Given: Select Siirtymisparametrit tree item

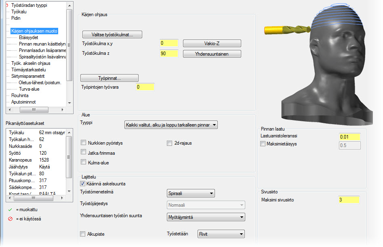Looking at the screenshot, I should [x=28, y=76].
